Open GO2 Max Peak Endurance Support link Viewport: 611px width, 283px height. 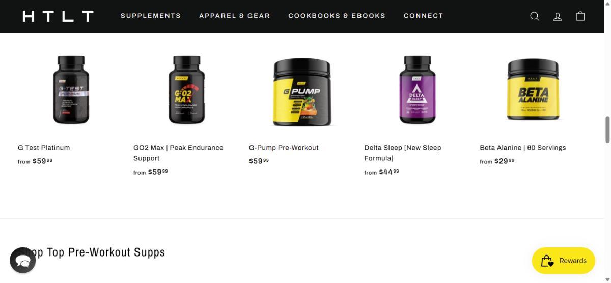point(178,153)
